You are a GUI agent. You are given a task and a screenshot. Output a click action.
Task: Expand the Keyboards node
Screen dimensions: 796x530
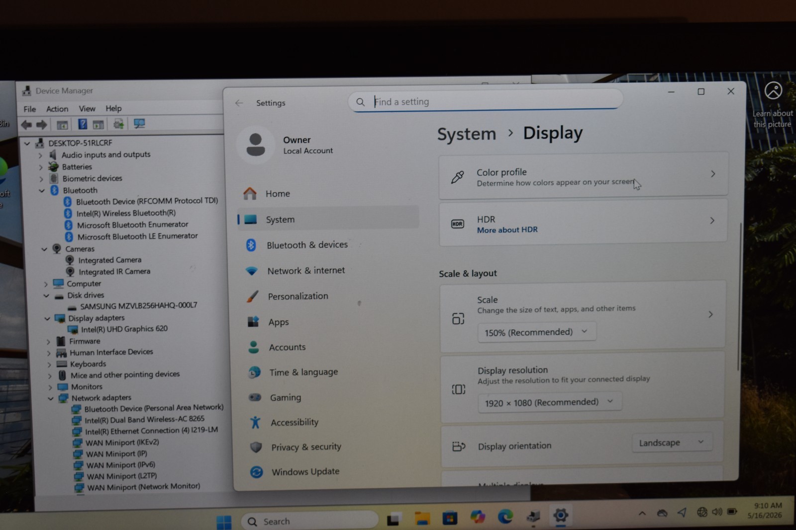(x=49, y=365)
